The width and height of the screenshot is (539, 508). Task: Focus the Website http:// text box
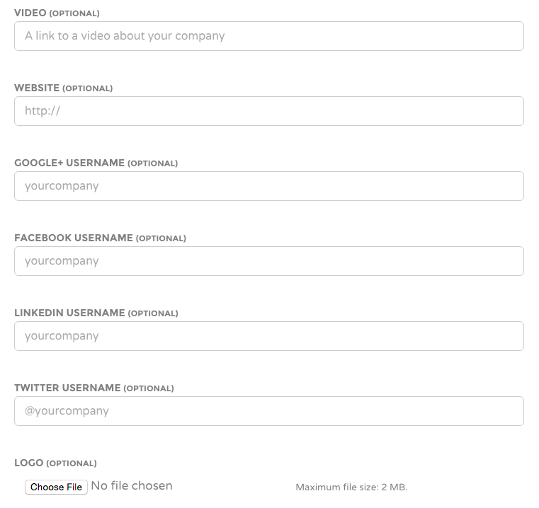tap(269, 111)
